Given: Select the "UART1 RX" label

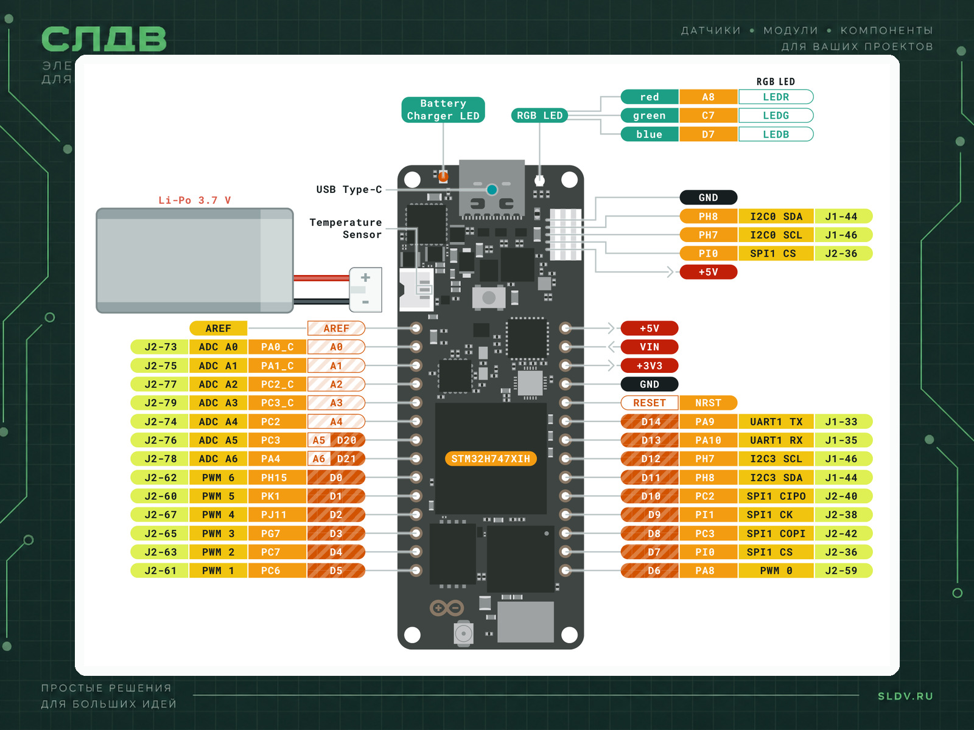Looking at the screenshot, I should (x=776, y=440).
